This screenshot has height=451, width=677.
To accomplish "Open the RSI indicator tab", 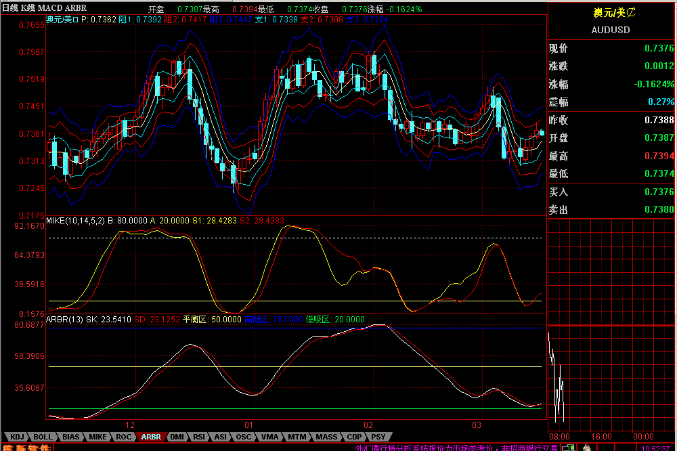I will (198, 437).
